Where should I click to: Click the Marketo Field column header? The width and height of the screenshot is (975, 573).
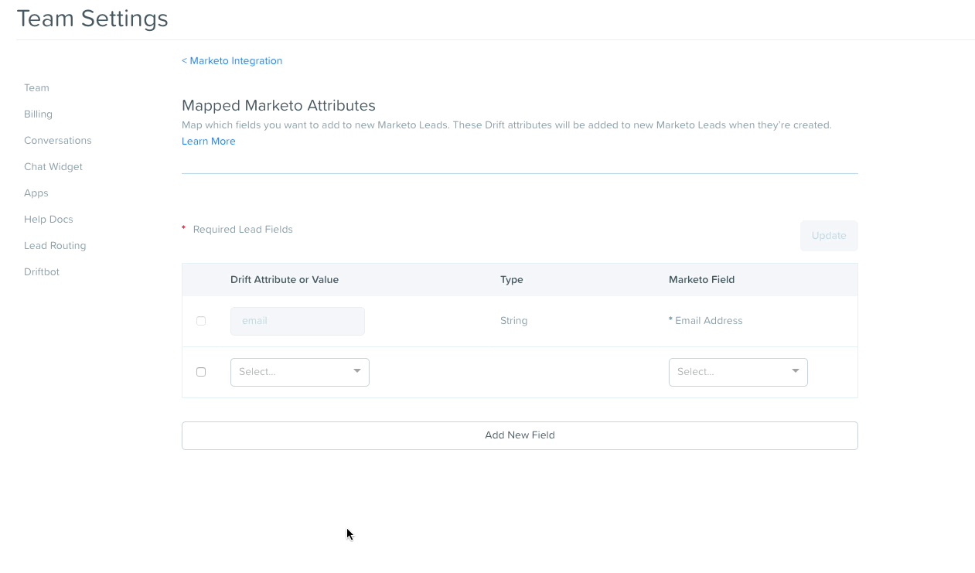tap(701, 280)
